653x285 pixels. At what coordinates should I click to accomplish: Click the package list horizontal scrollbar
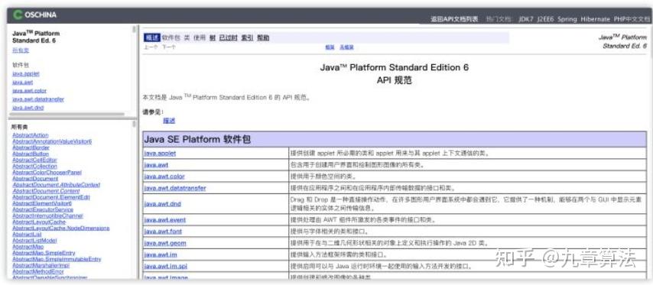67,114
